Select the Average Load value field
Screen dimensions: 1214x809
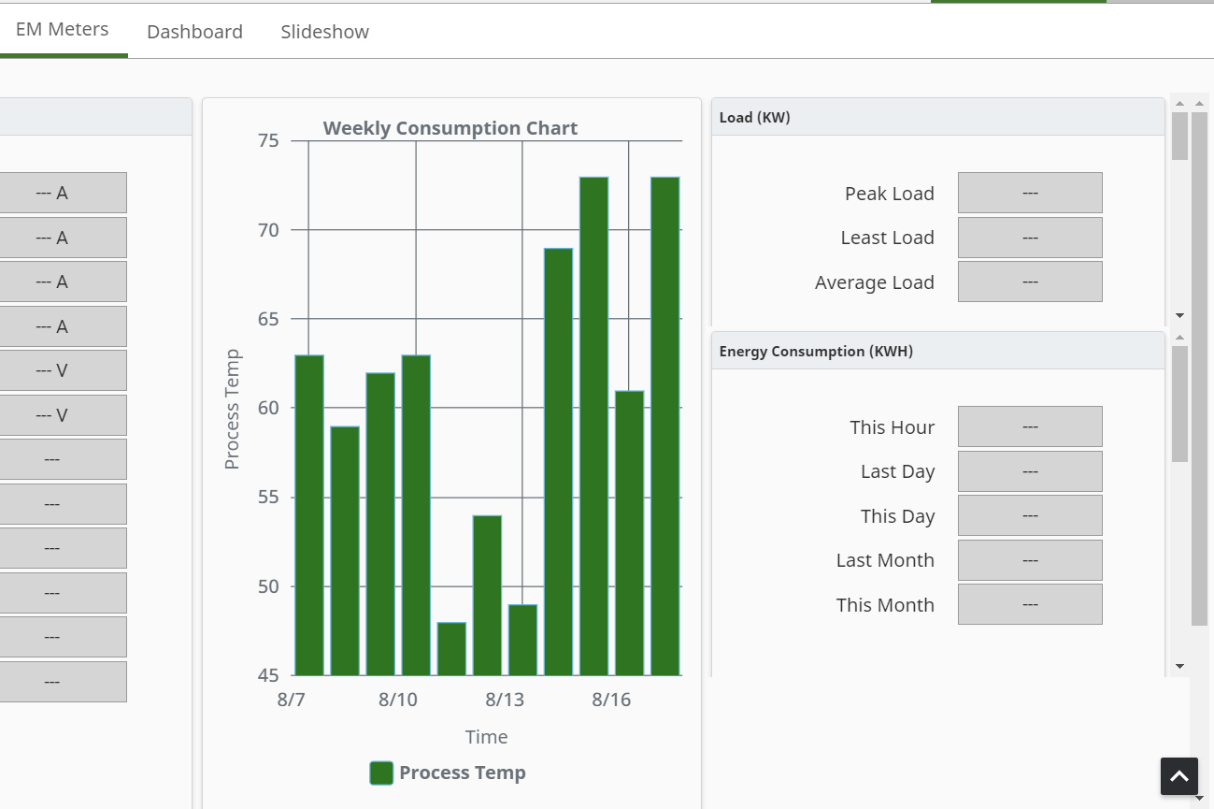(x=1030, y=282)
